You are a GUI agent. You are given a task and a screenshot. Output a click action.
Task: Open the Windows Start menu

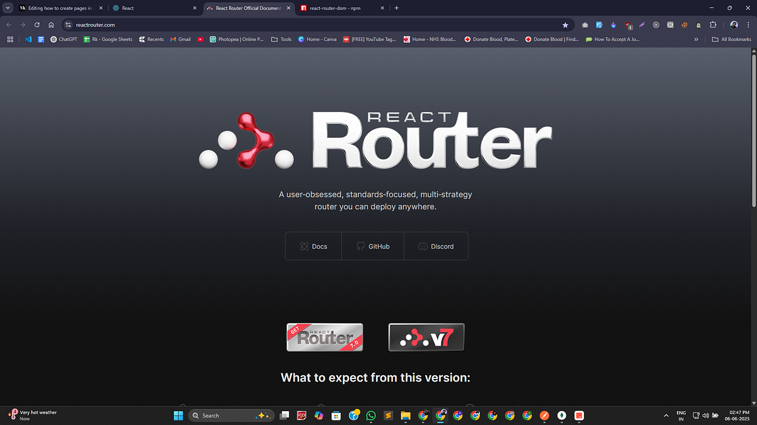[x=178, y=415]
